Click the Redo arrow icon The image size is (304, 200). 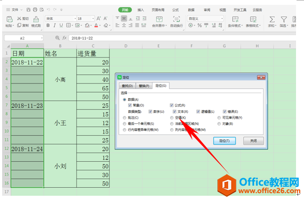click(x=55, y=10)
